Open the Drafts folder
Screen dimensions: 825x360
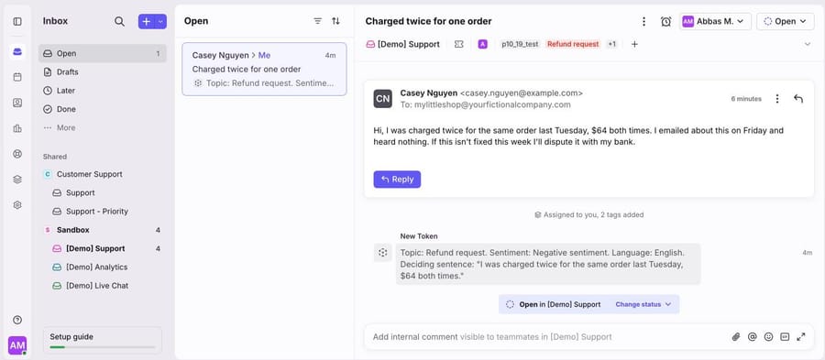pyautogui.click(x=103, y=72)
